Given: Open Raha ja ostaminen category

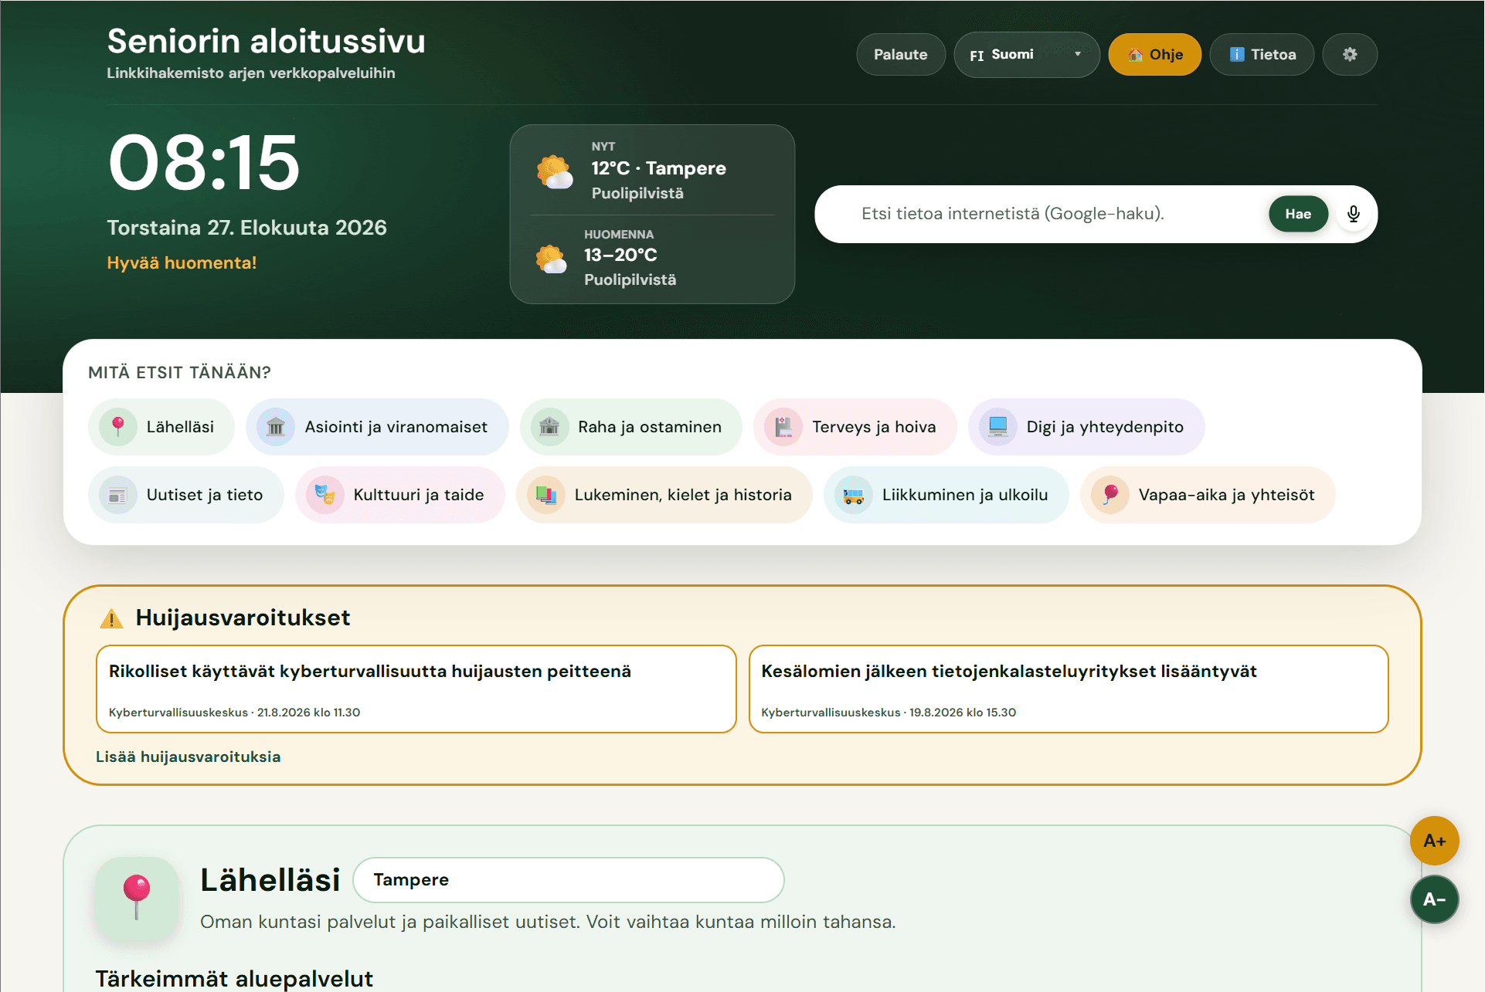Looking at the screenshot, I should (631, 427).
